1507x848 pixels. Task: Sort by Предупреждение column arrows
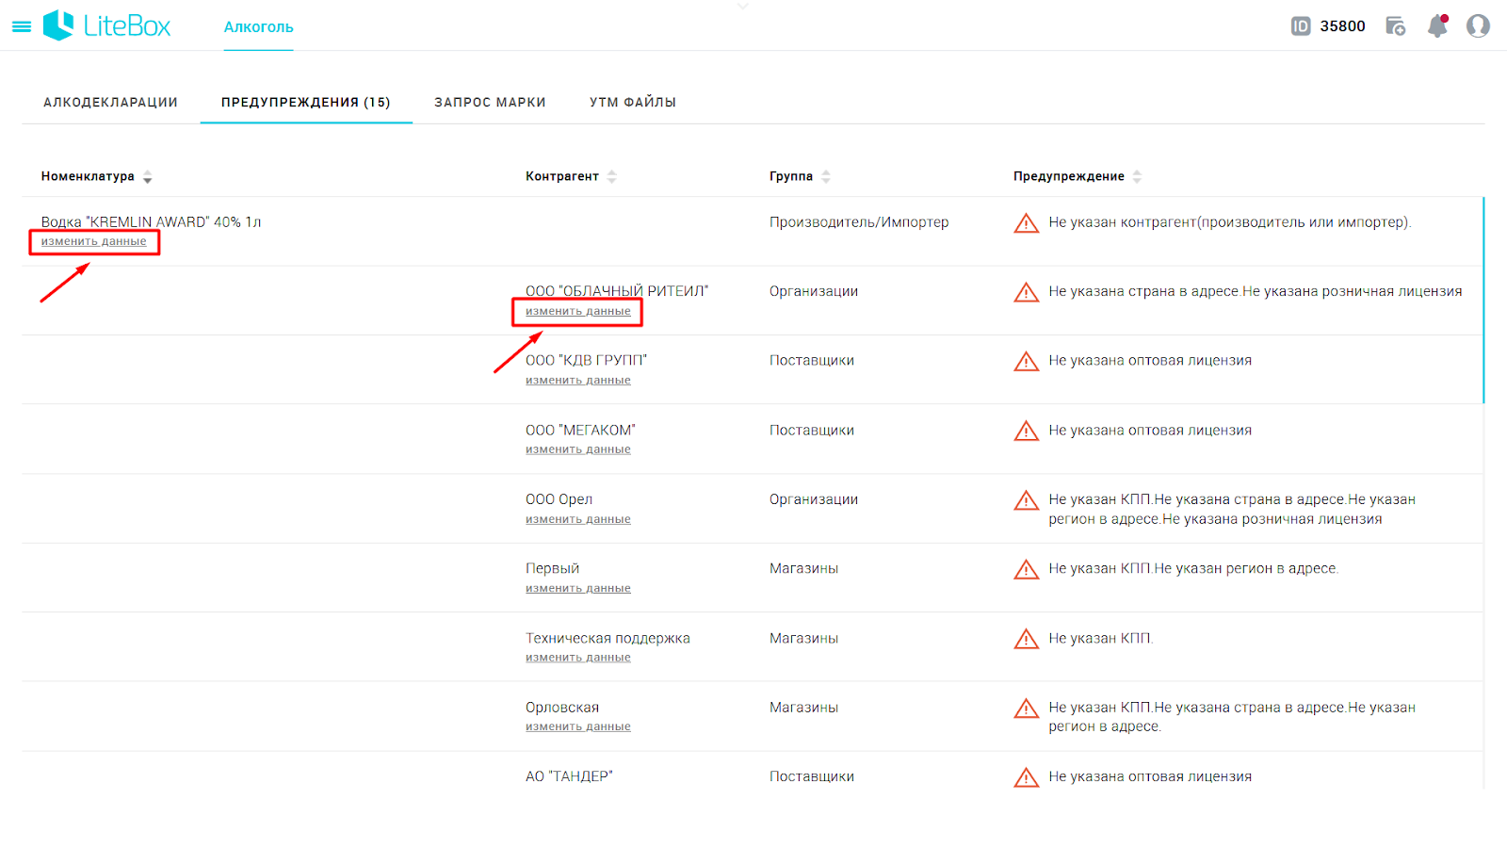(1137, 177)
